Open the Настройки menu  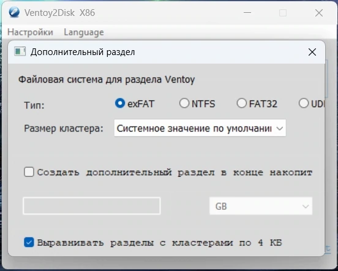tap(30, 32)
